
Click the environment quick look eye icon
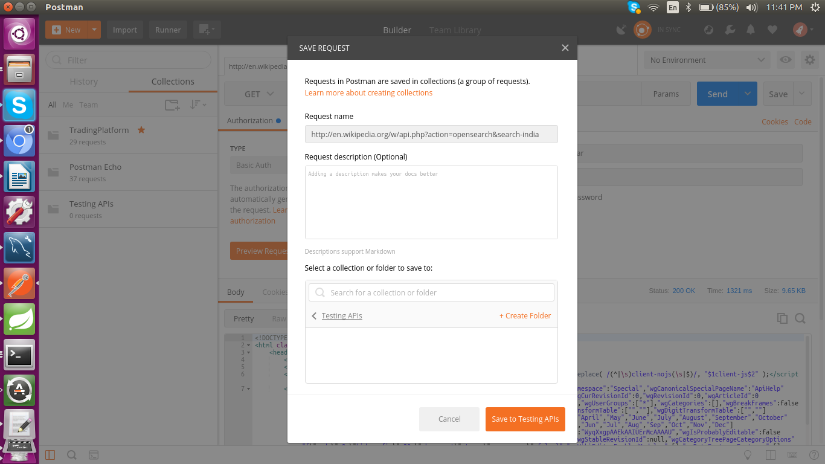pos(785,60)
